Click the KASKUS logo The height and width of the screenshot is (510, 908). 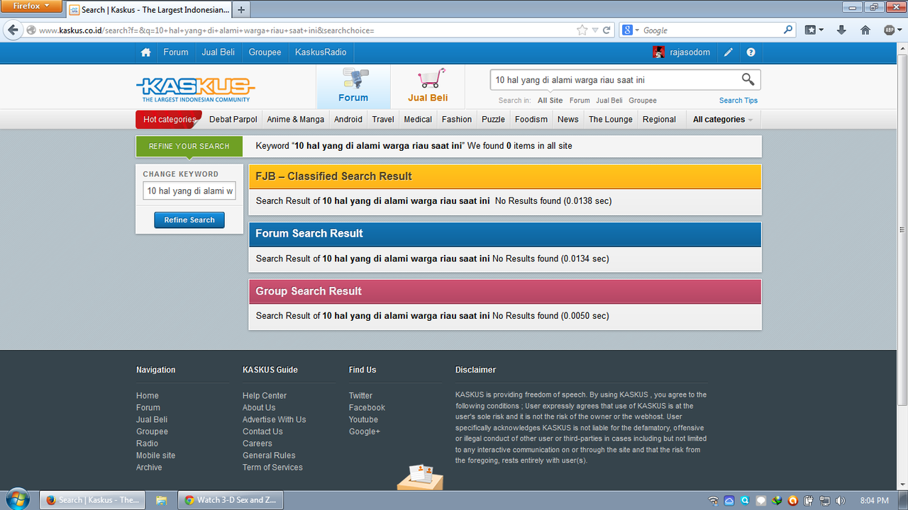click(195, 89)
